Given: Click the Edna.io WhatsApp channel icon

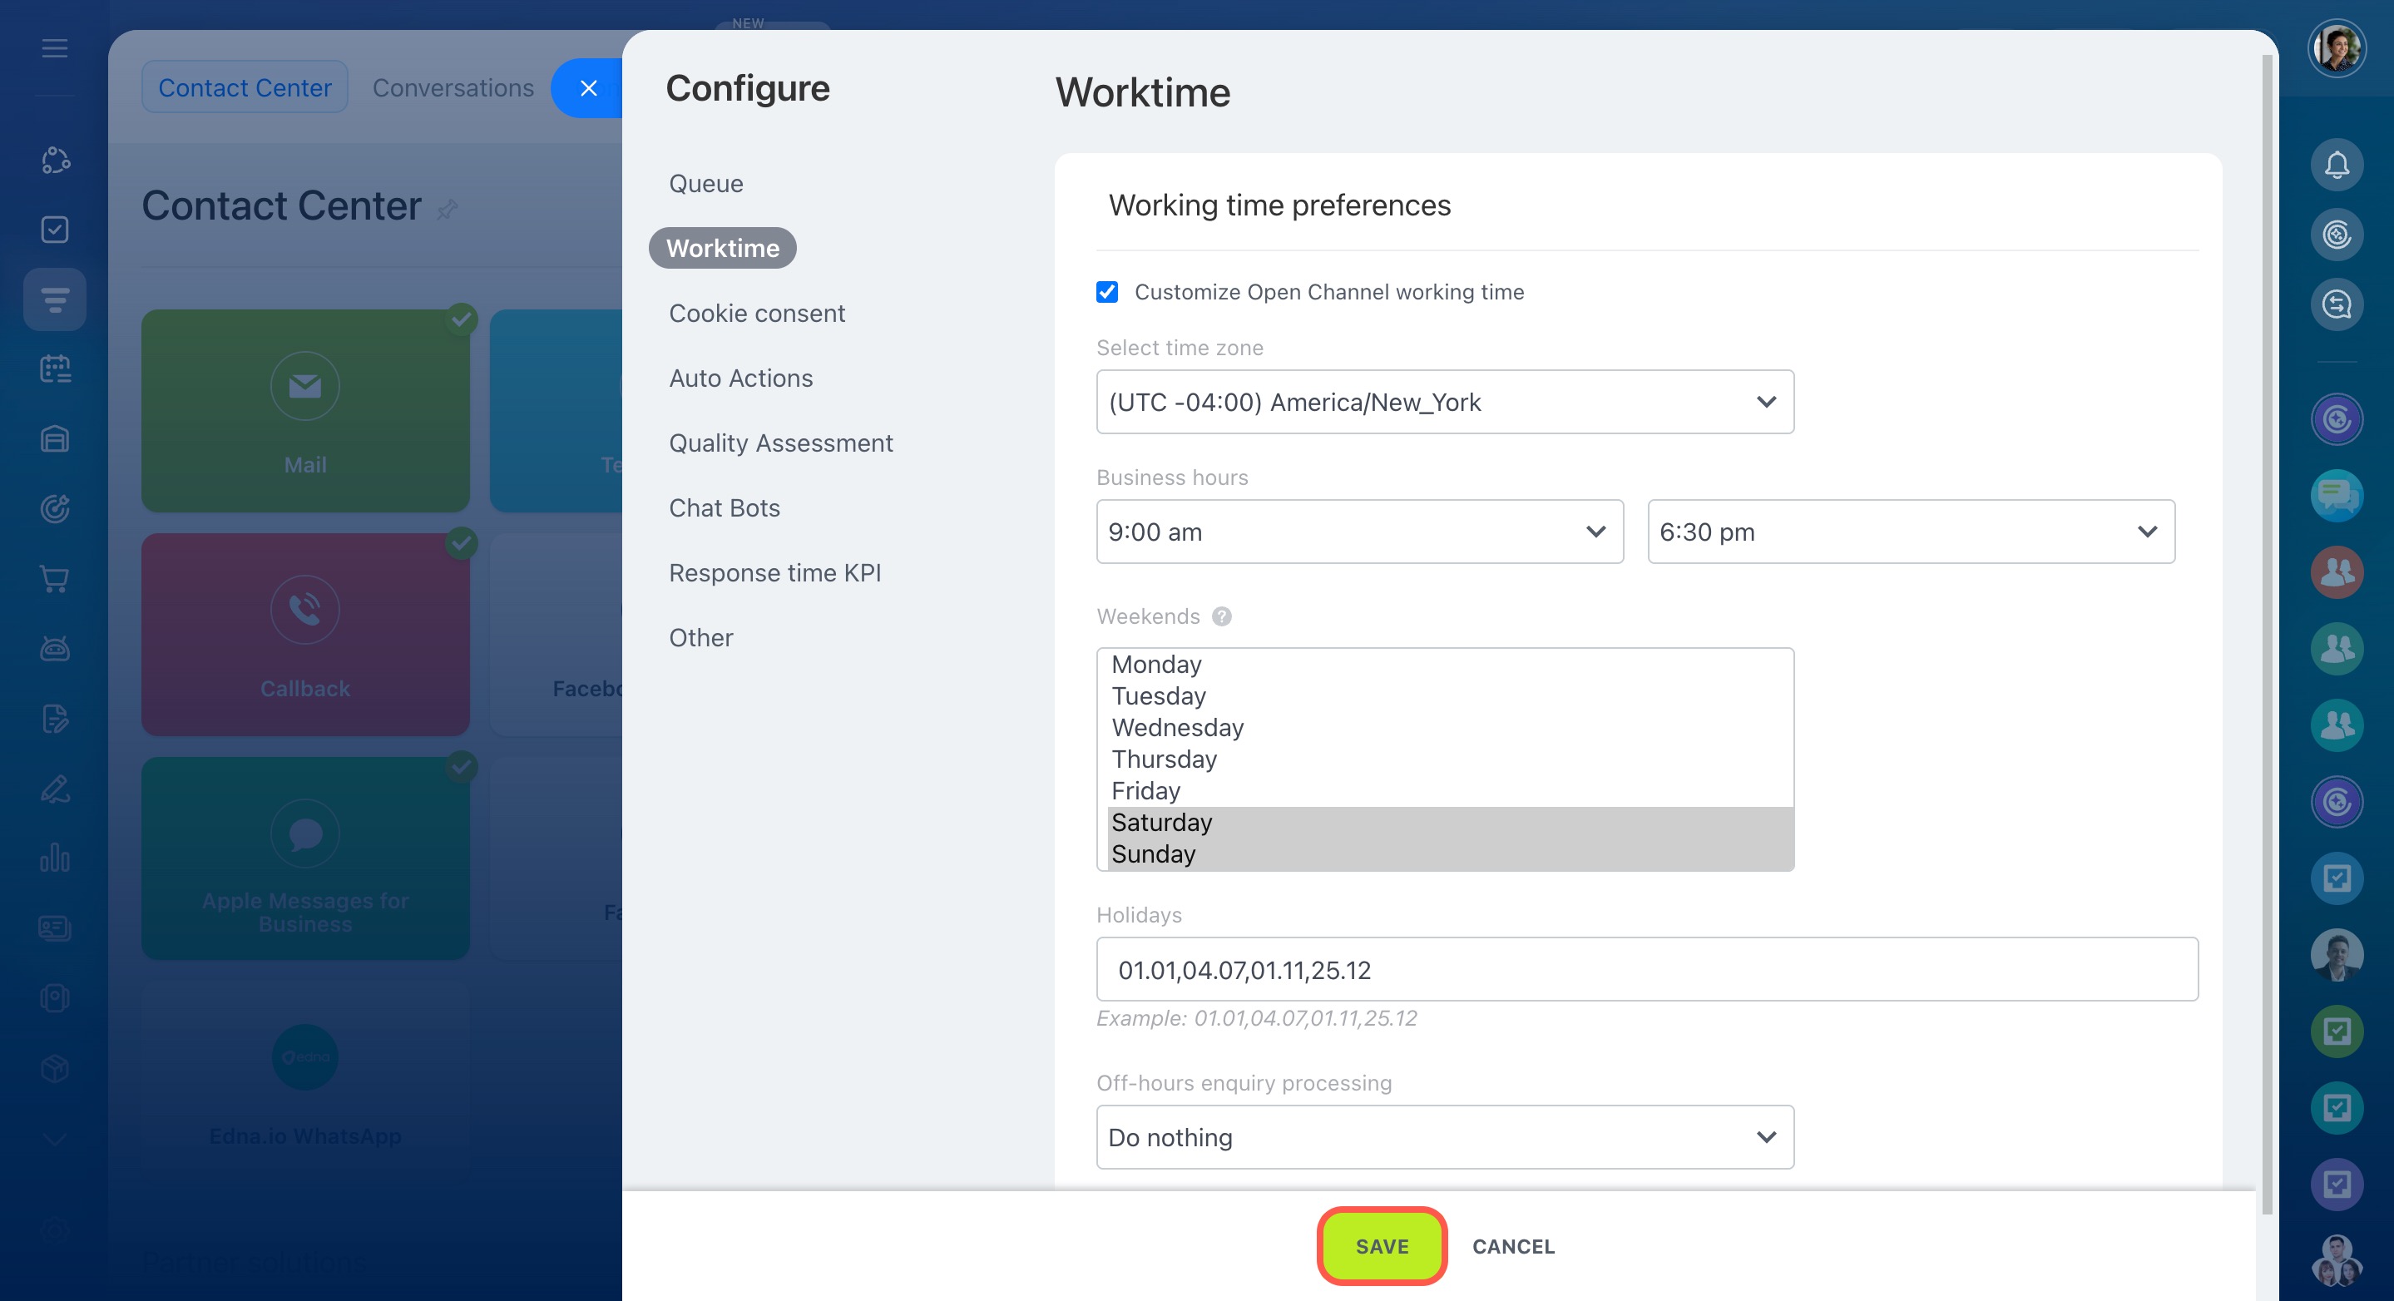Looking at the screenshot, I should point(304,1056).
